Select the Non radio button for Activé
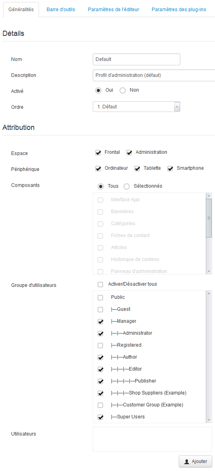The height and width of the screenshot is (471, 215). (123, 90)
